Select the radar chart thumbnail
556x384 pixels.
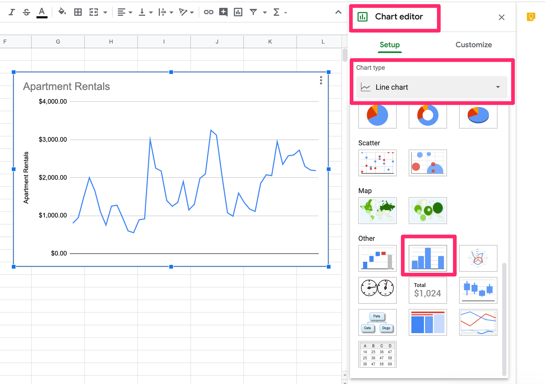478,258
